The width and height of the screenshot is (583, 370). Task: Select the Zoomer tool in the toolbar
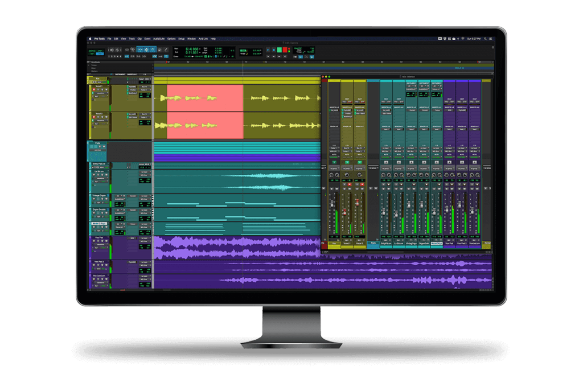[x=133, y=50]
